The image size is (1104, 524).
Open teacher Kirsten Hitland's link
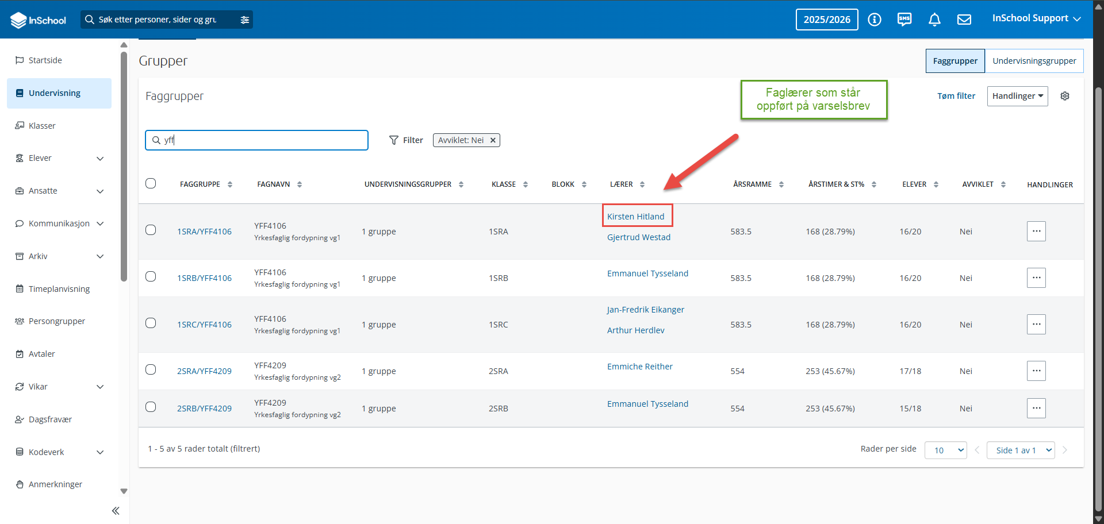tap(635, 217)
